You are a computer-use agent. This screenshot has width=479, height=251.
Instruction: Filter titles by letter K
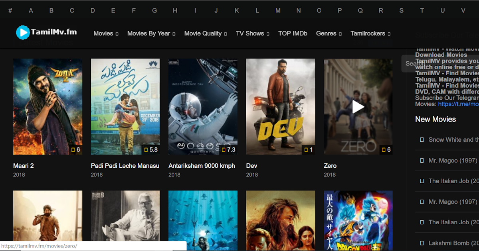(237, 10)
